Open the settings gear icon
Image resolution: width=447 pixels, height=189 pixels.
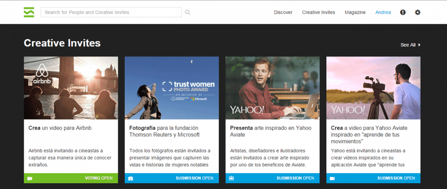(x=418, y=12)
